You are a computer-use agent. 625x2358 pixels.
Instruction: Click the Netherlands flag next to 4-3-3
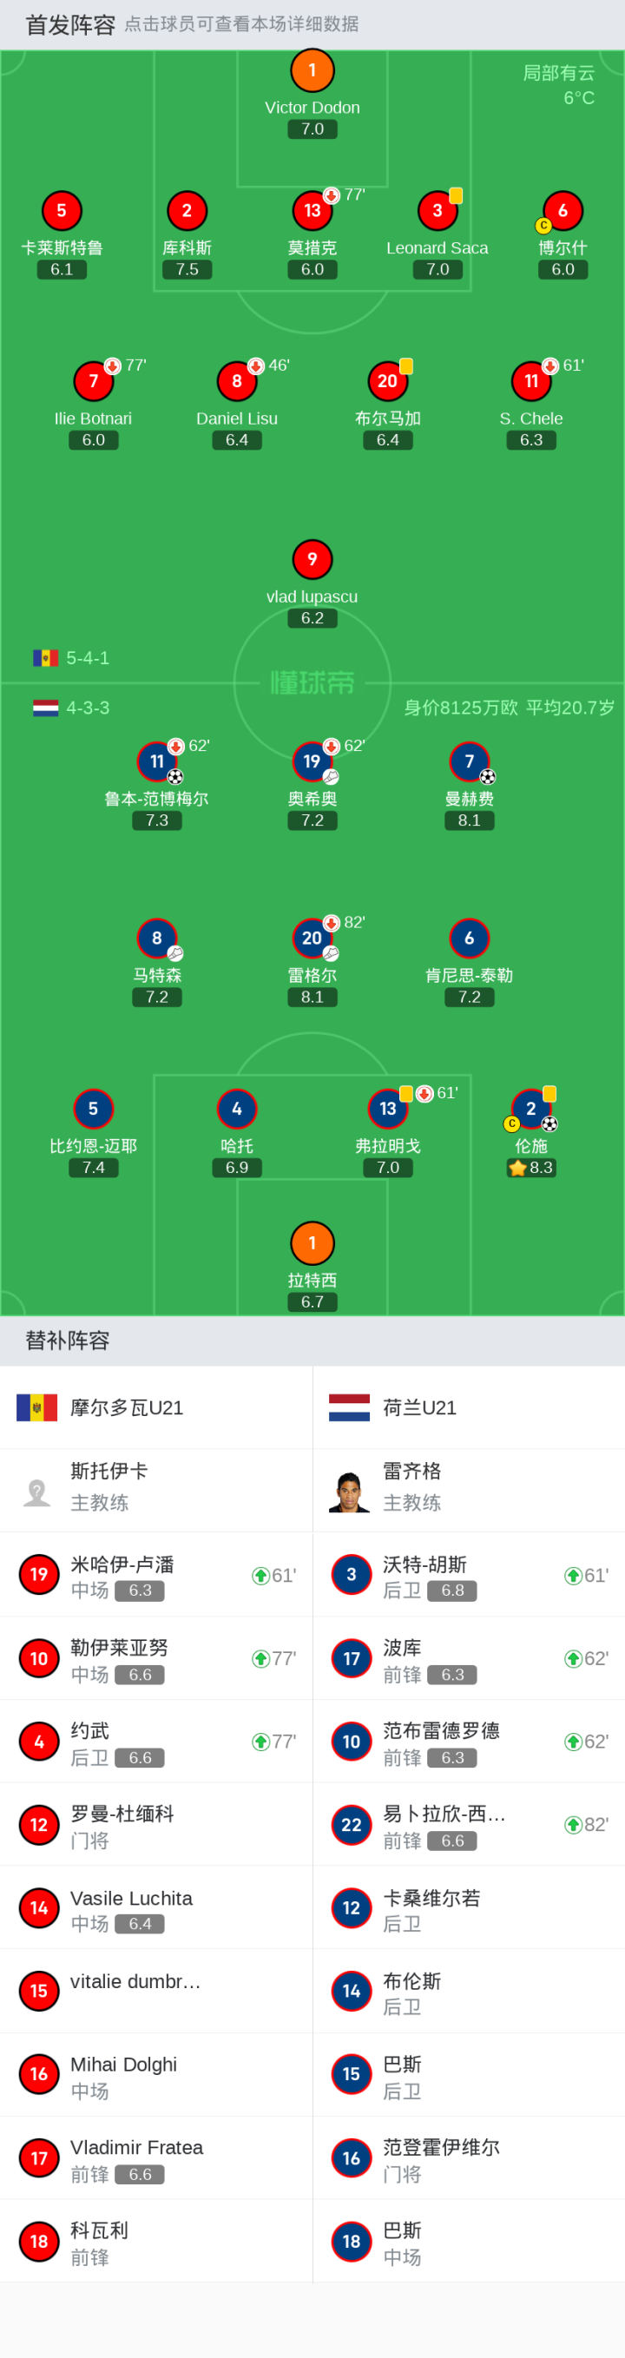coord(46,708)
